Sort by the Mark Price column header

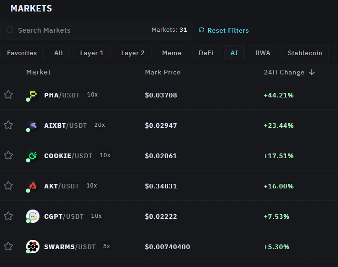[163, 72]
